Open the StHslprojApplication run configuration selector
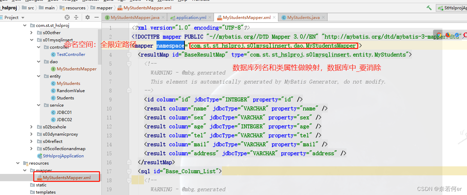The image size is (467, 195). 452,8
